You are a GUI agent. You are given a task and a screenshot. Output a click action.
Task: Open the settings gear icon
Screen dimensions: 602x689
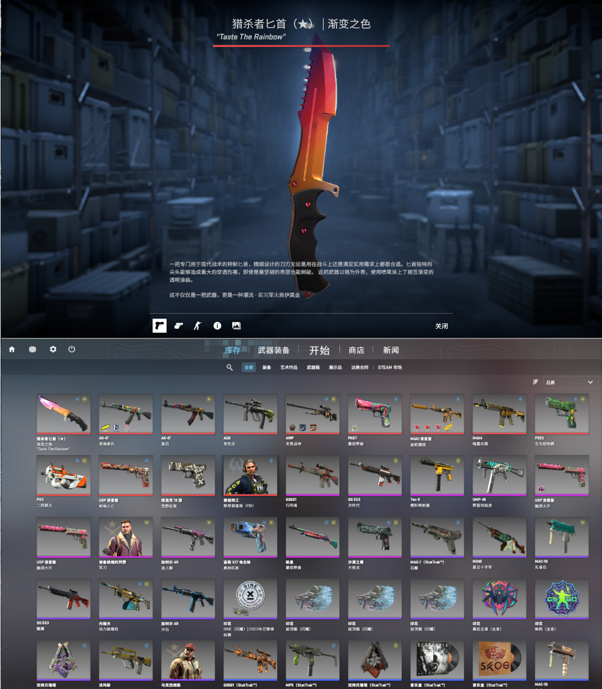53,349
